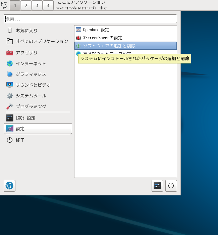The width and height of the screenshot is (218, 235).
Task: Click the blue sphere グラフィックス icon
Action: tap(10, 74)
